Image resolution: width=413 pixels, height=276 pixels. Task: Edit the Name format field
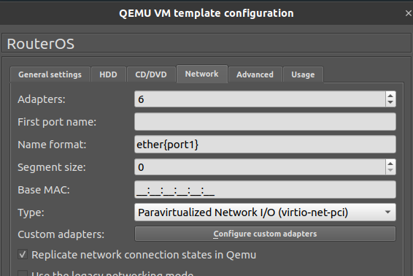click(x=265, y=144)
